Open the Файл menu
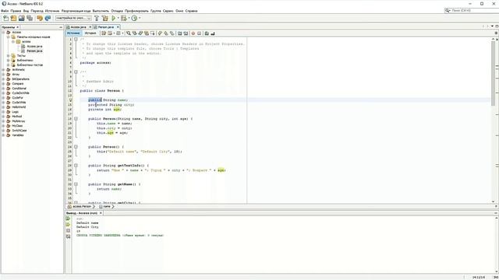The height and width of the screenshot is (280, 499). pos(5,11)
